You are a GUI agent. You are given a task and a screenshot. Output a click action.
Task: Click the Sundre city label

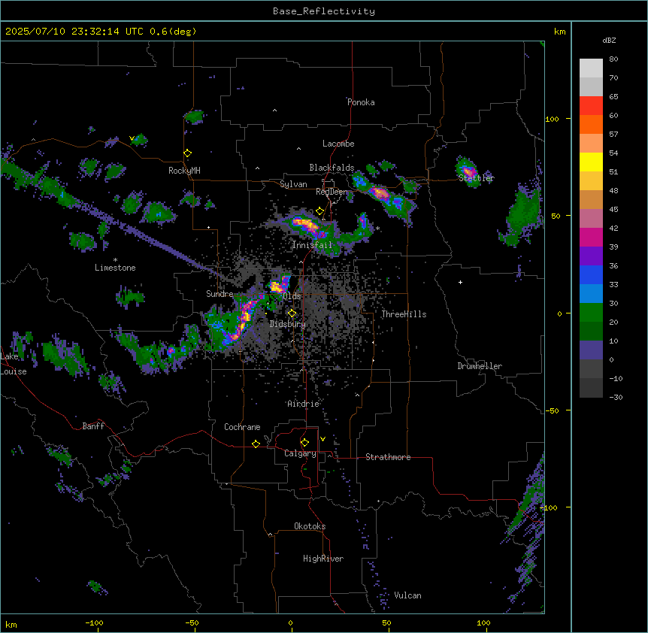click(220, 294)
